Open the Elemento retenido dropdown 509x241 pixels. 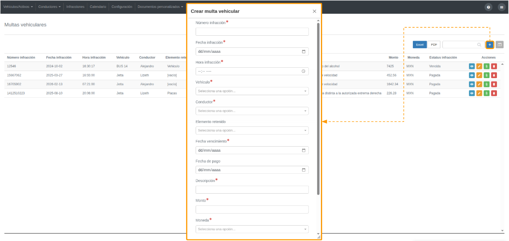tap(252, 130)
